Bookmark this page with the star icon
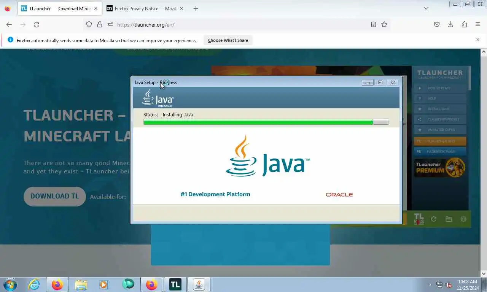The image size is (487, 292). pyautogui.click(x=384, y=24)
